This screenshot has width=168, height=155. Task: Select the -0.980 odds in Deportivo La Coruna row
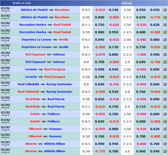click(x=141, y=40)
